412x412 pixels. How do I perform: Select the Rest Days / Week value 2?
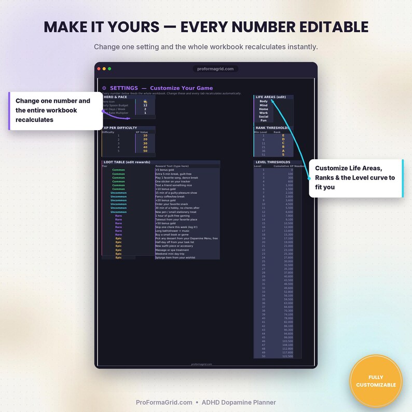(x=145, y=109)
